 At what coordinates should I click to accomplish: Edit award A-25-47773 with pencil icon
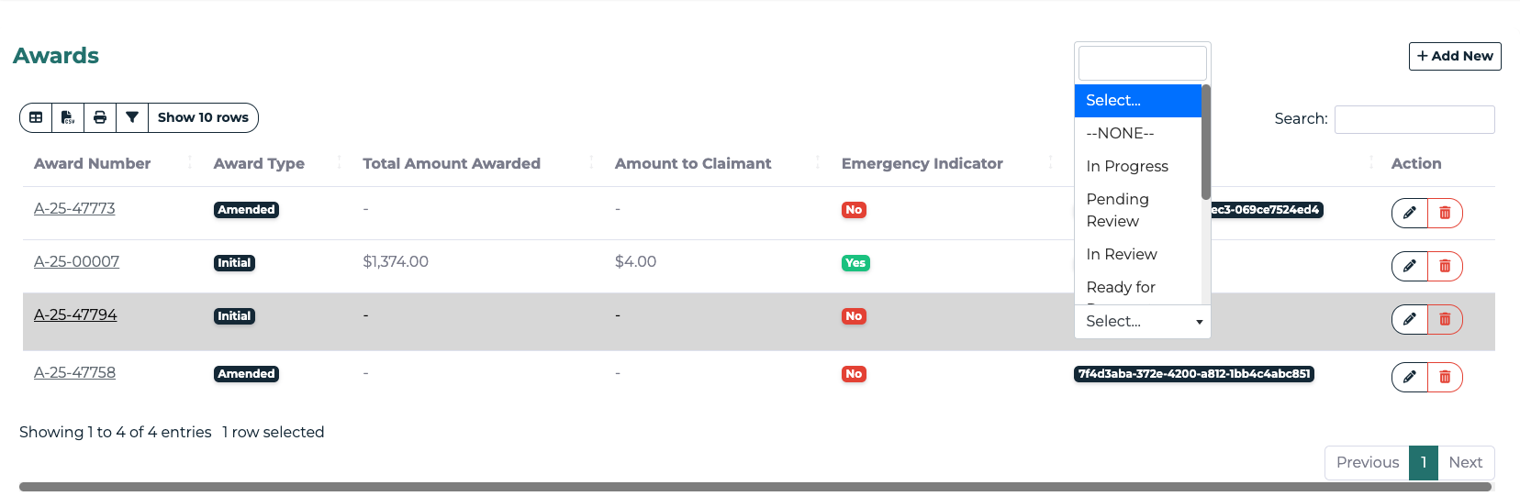1409,213
